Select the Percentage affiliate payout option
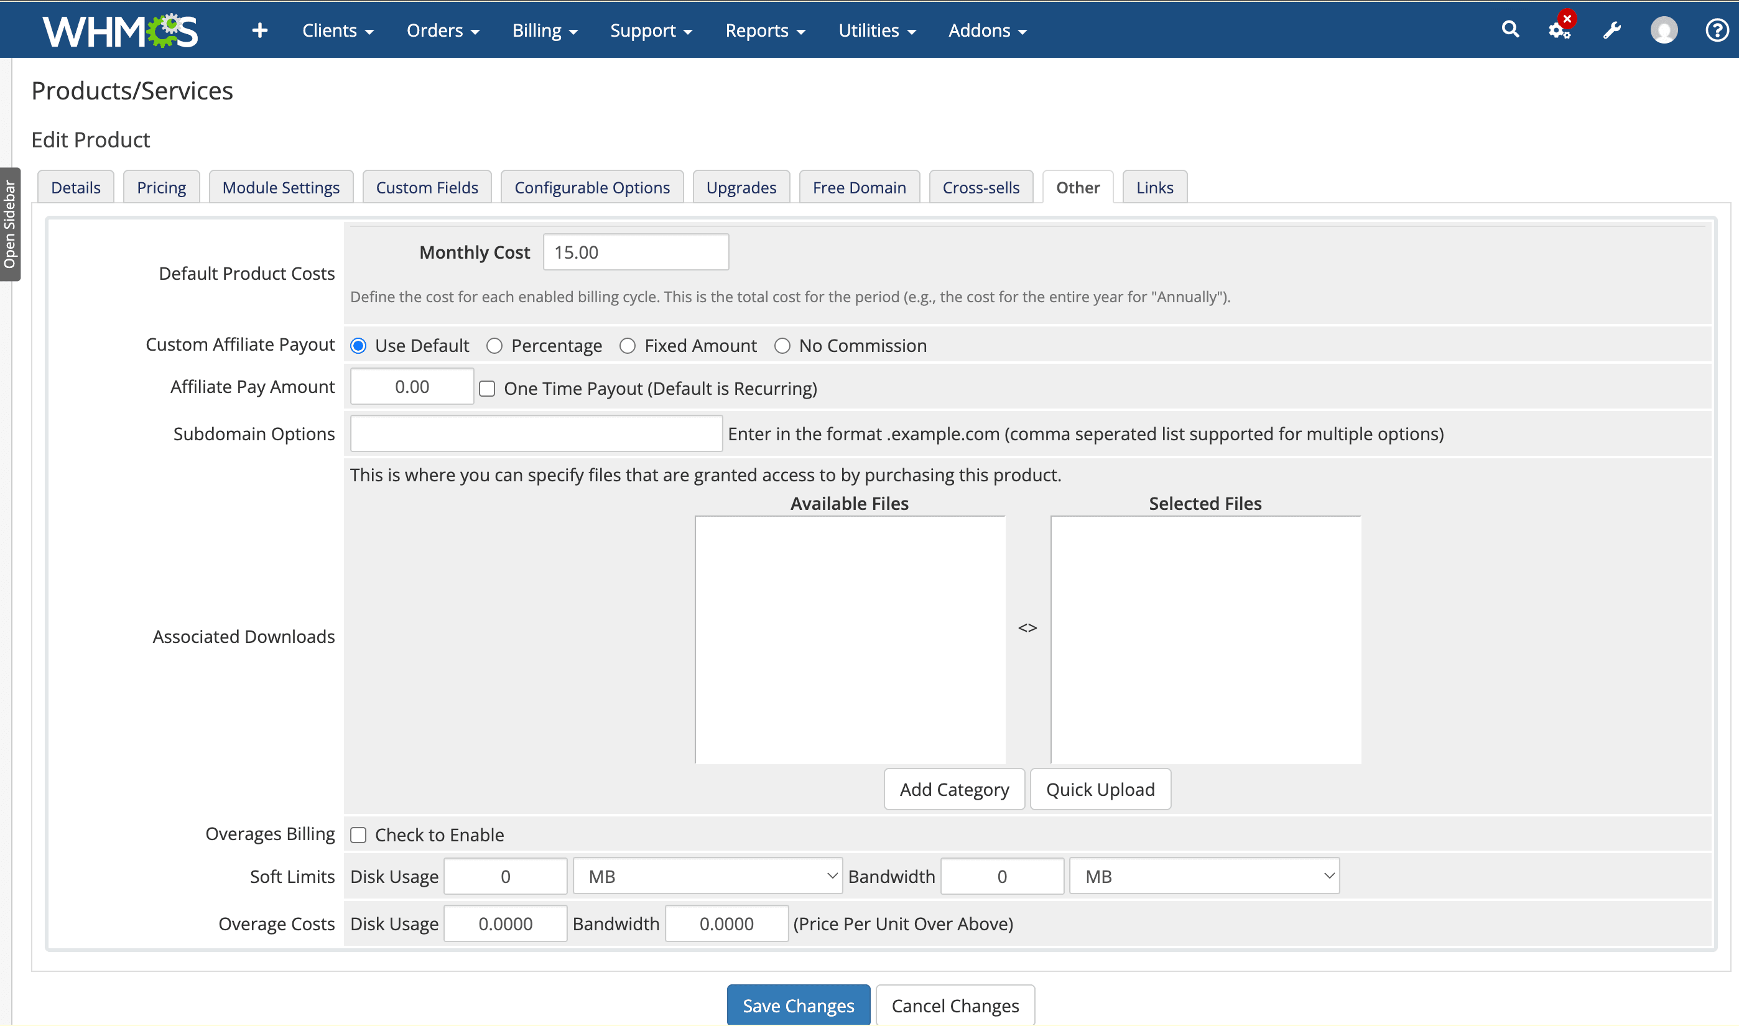 pos(494,346)
